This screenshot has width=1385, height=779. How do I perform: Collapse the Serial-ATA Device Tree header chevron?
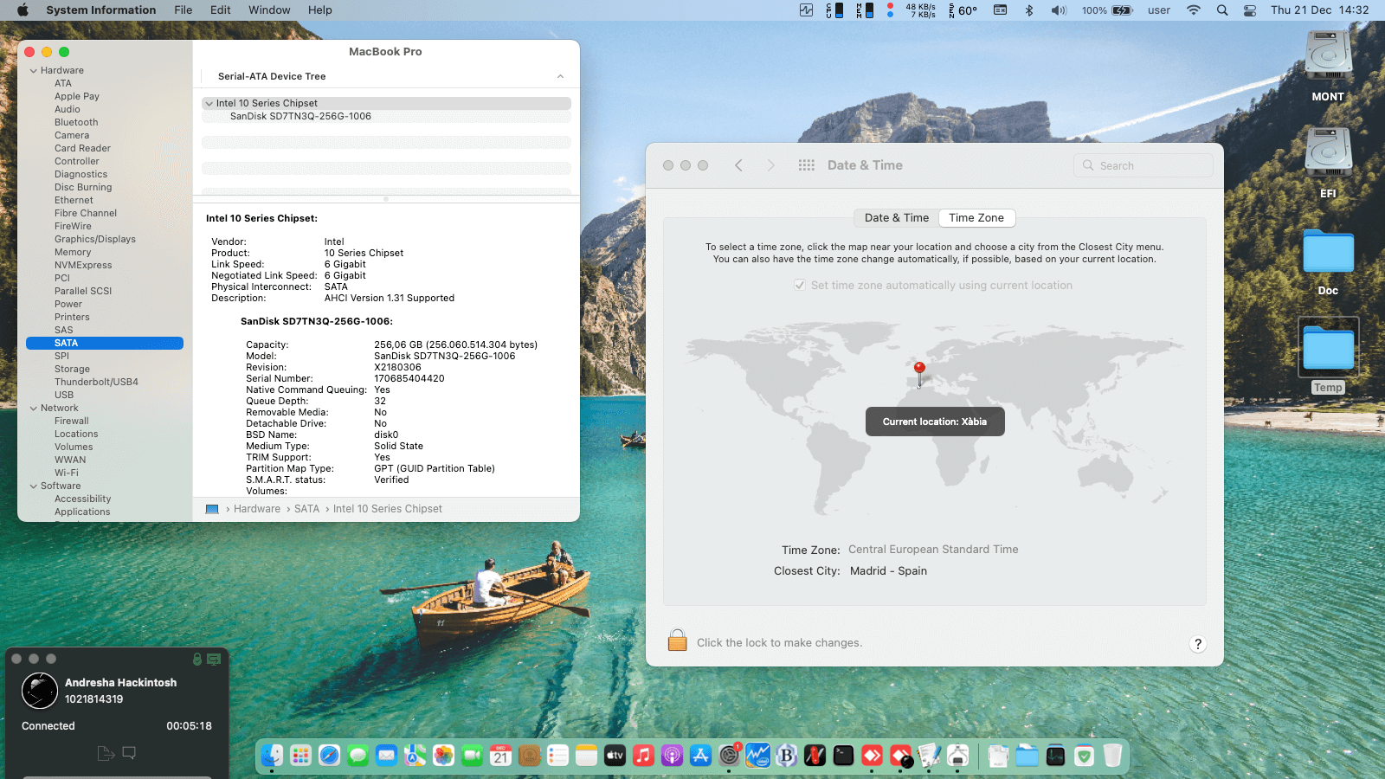coord(560,77)
